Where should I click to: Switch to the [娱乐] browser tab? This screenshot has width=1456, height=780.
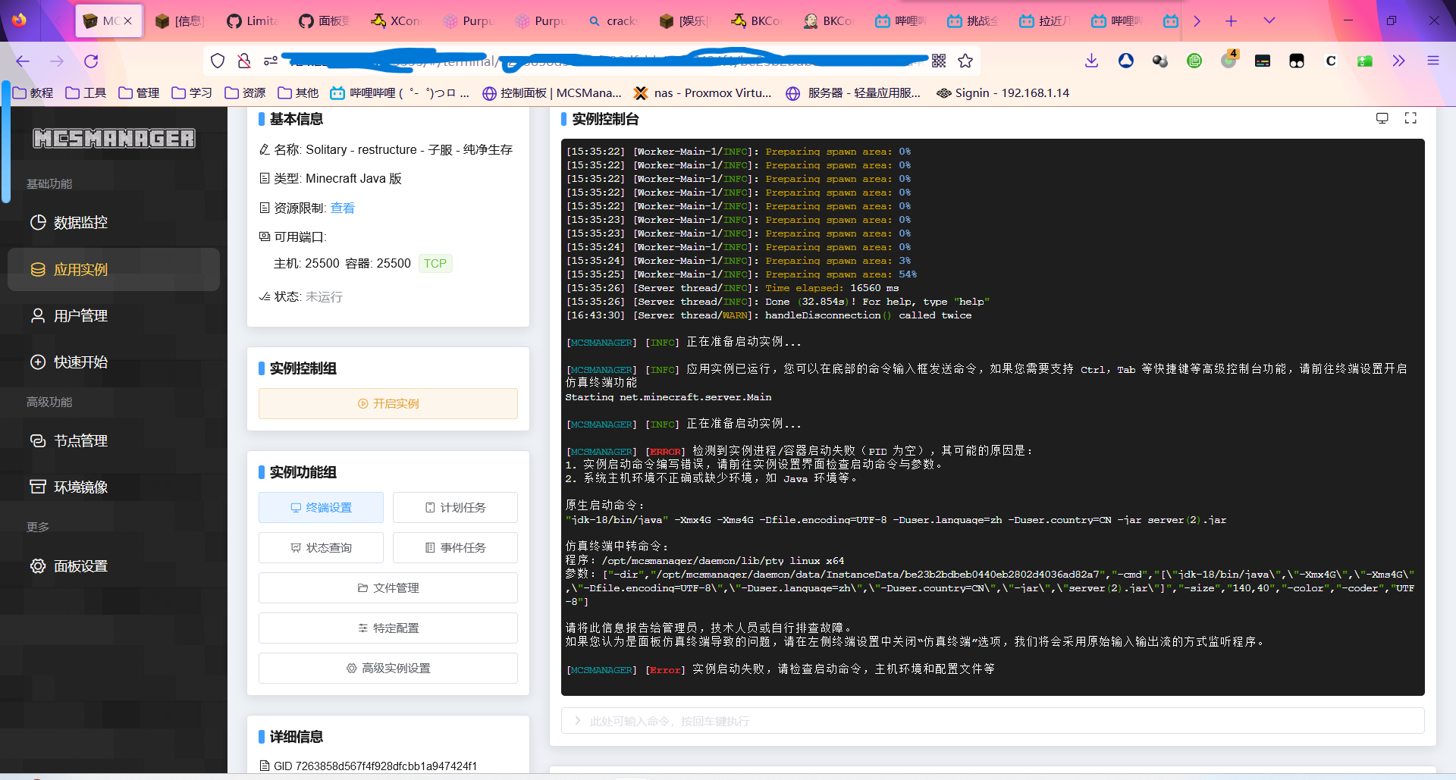[682, 20]
